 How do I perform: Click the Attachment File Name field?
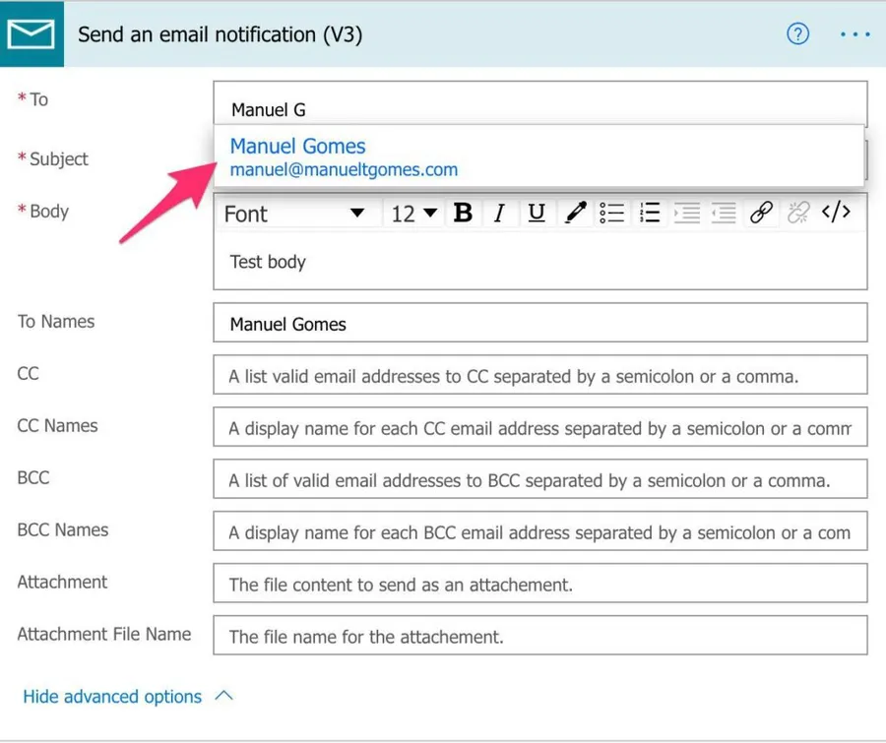coord(539,637)
